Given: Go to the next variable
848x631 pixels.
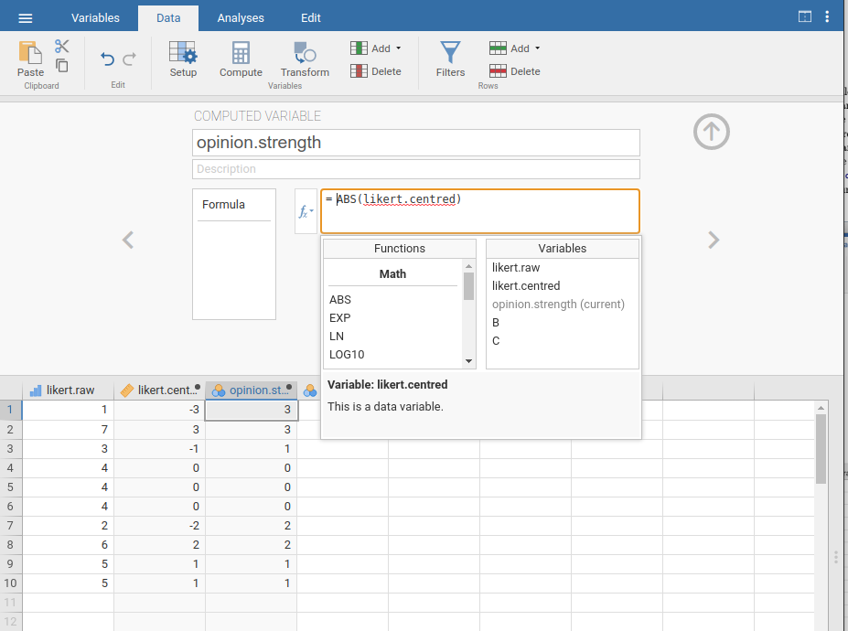Looking at the screenshot, I should coord(714,240).
